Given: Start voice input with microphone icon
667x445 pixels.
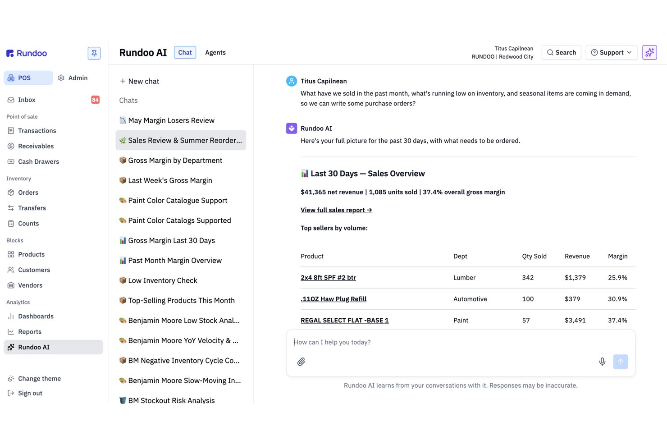Looking at the screenshot, I should (x=602, y=362).
